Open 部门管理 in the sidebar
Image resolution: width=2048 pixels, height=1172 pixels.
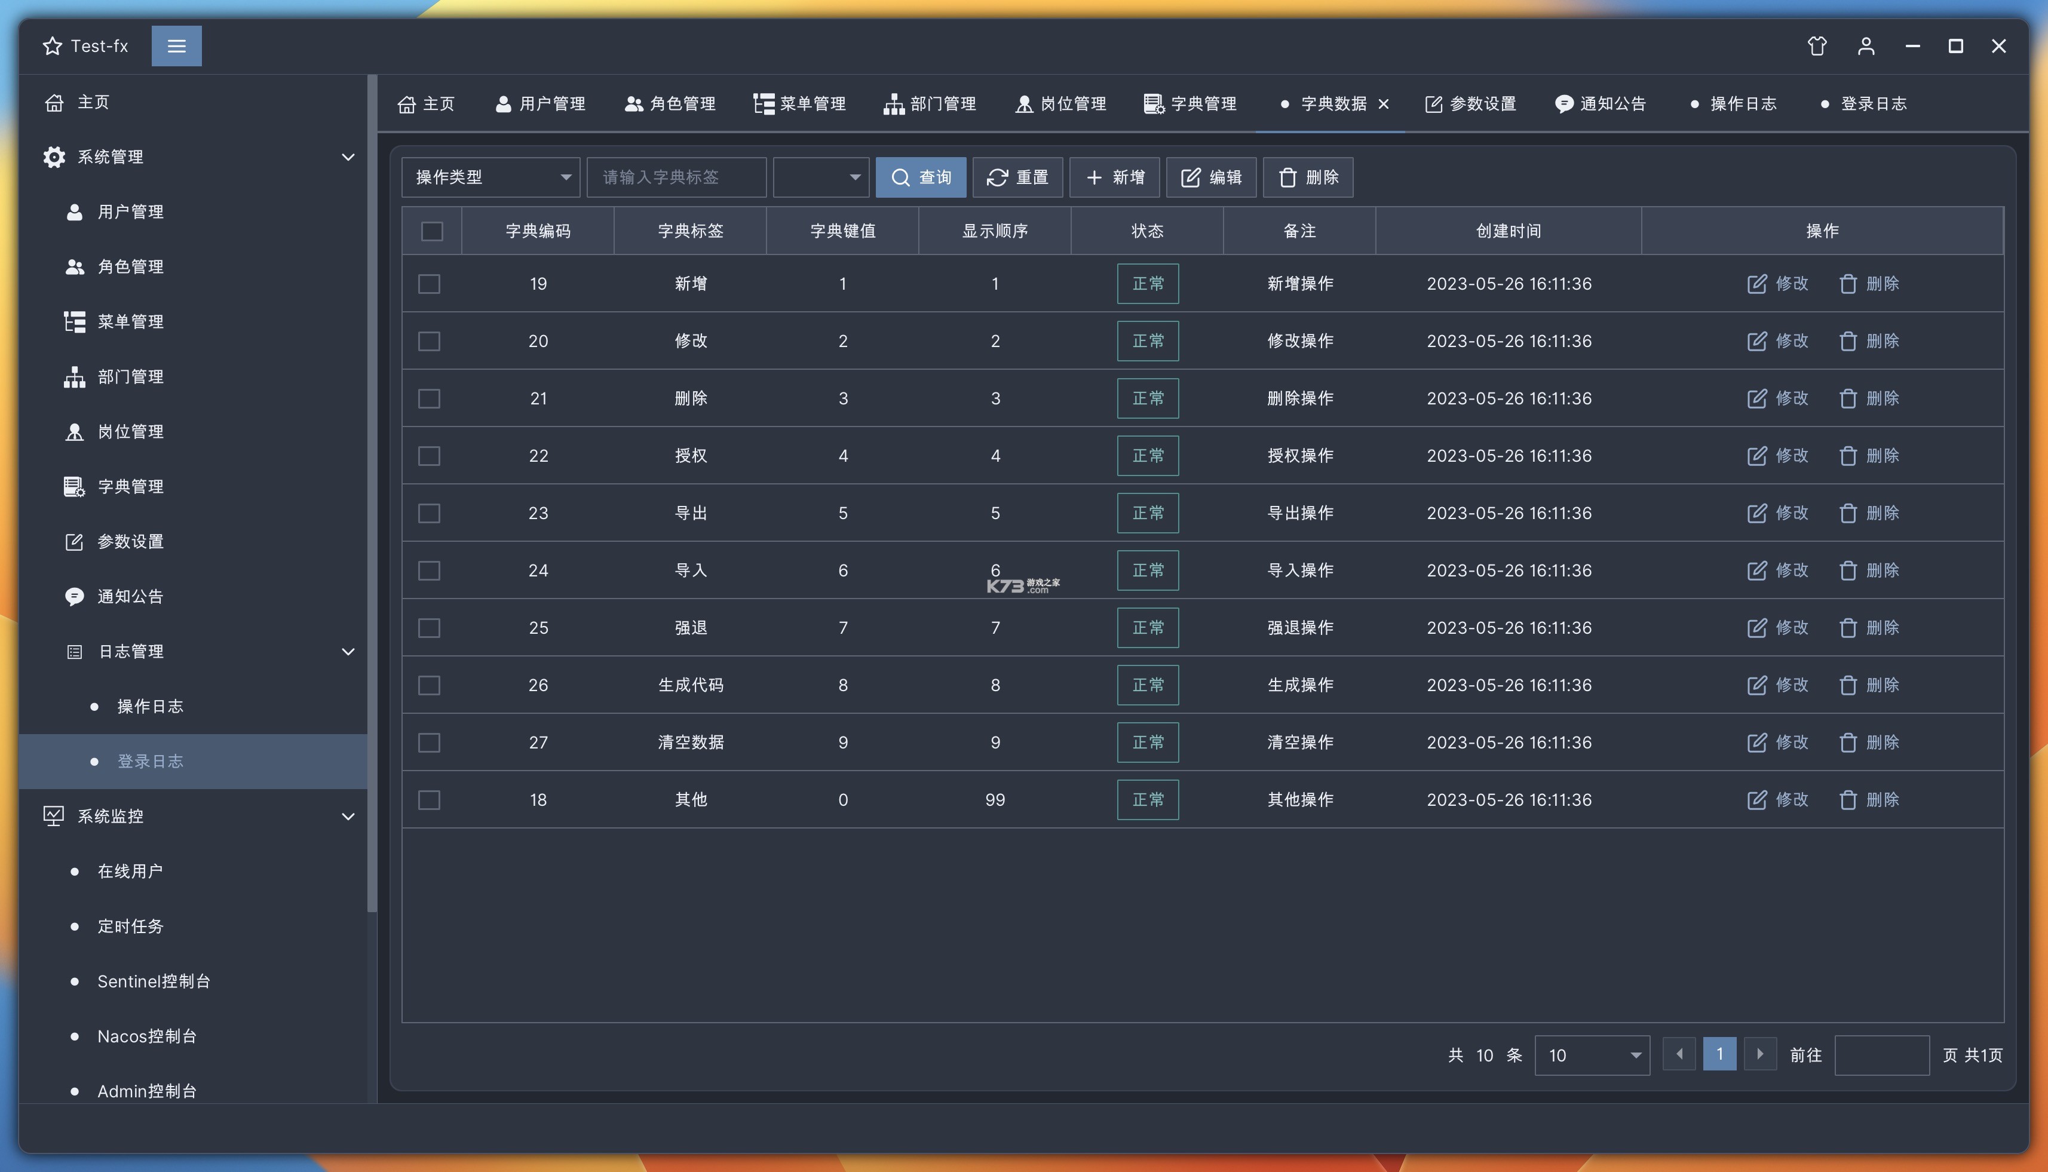point(193,377)
